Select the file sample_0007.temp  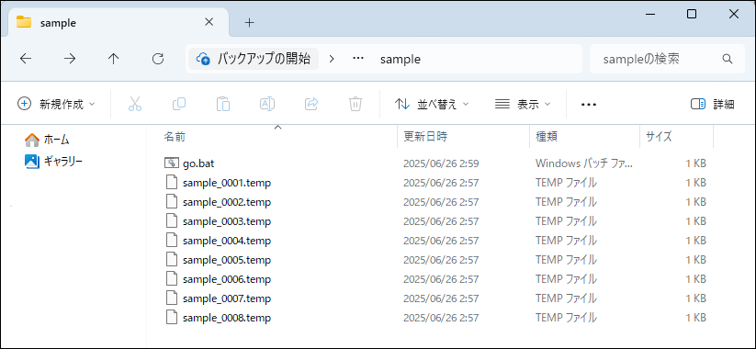(x=227, y=298)
